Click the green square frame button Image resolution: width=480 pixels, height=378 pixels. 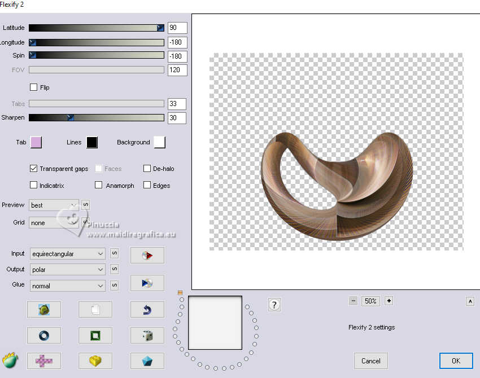(95, 336)
